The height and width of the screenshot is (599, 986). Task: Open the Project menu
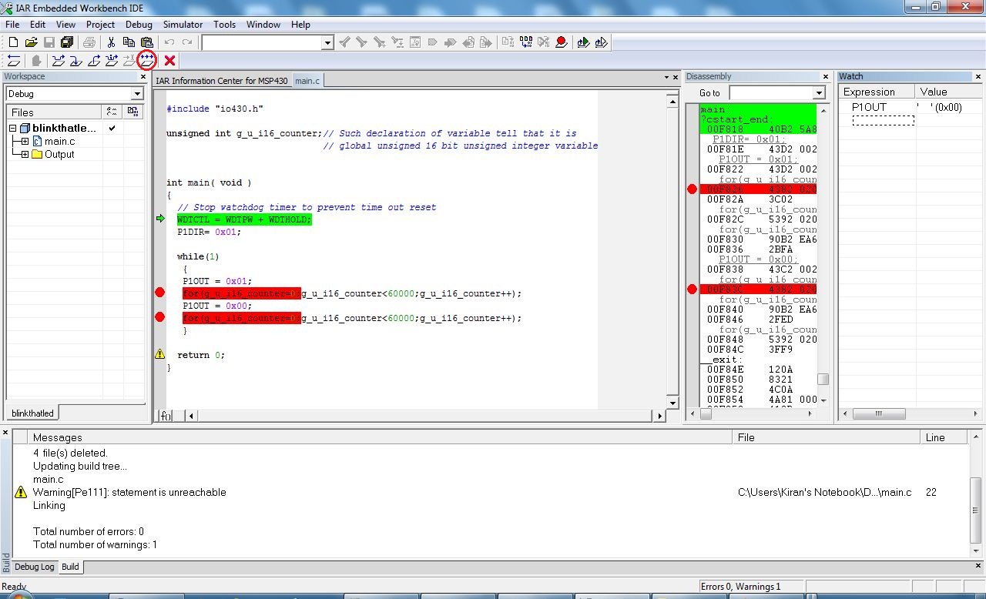coord(100,25)
